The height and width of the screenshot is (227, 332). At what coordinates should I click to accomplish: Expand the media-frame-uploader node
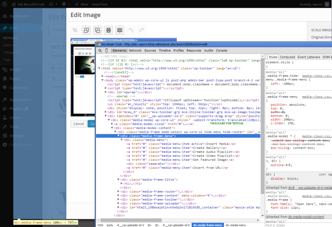tap(118, 203)
